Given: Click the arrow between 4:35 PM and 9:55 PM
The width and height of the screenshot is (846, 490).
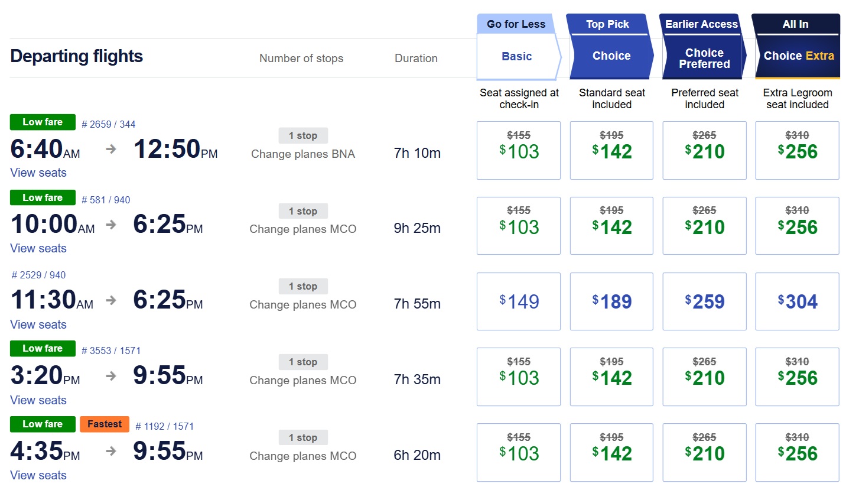Looking at the screenshot, I should coord(110,451).
